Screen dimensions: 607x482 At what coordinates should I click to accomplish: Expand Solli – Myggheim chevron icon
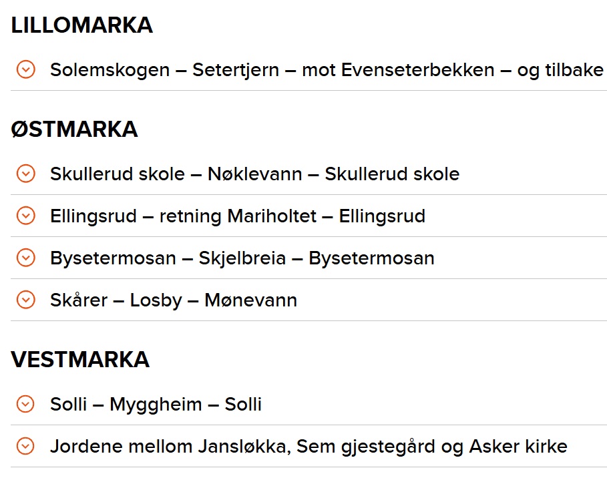(x=26, y=404)
